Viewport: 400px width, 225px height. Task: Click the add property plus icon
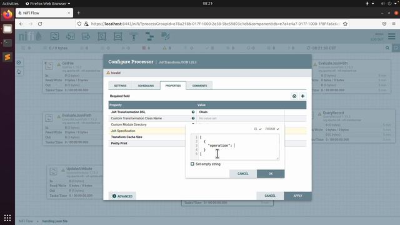(302, 96)
